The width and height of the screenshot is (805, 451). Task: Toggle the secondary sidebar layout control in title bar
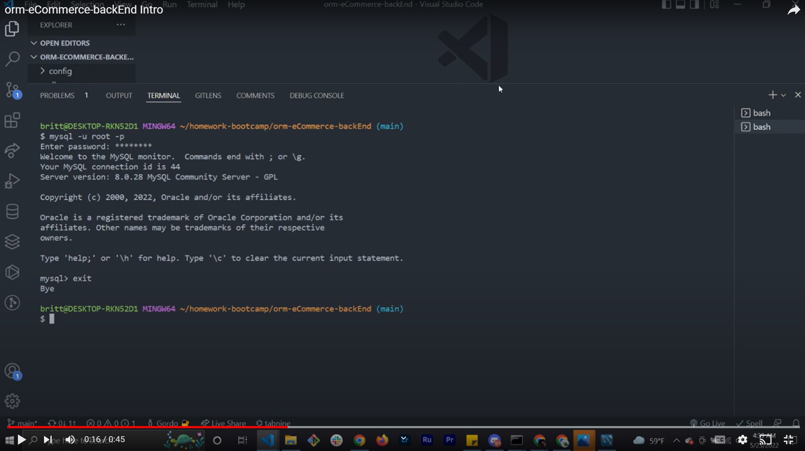pos(694,5)
